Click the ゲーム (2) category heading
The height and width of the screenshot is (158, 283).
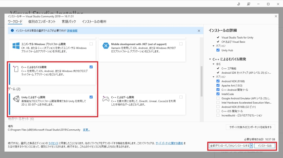point(14,89)
